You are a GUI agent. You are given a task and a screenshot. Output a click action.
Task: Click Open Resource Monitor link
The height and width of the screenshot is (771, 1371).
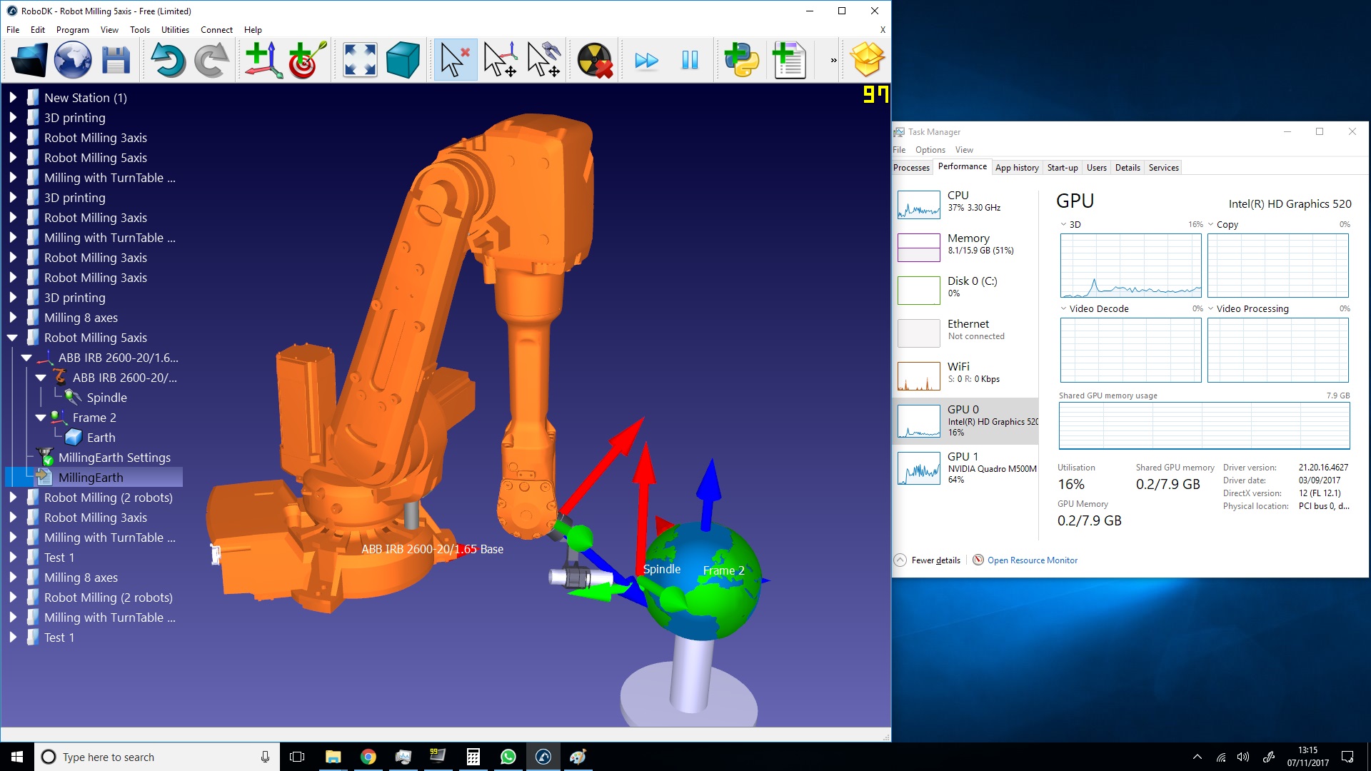(1032, 560)
